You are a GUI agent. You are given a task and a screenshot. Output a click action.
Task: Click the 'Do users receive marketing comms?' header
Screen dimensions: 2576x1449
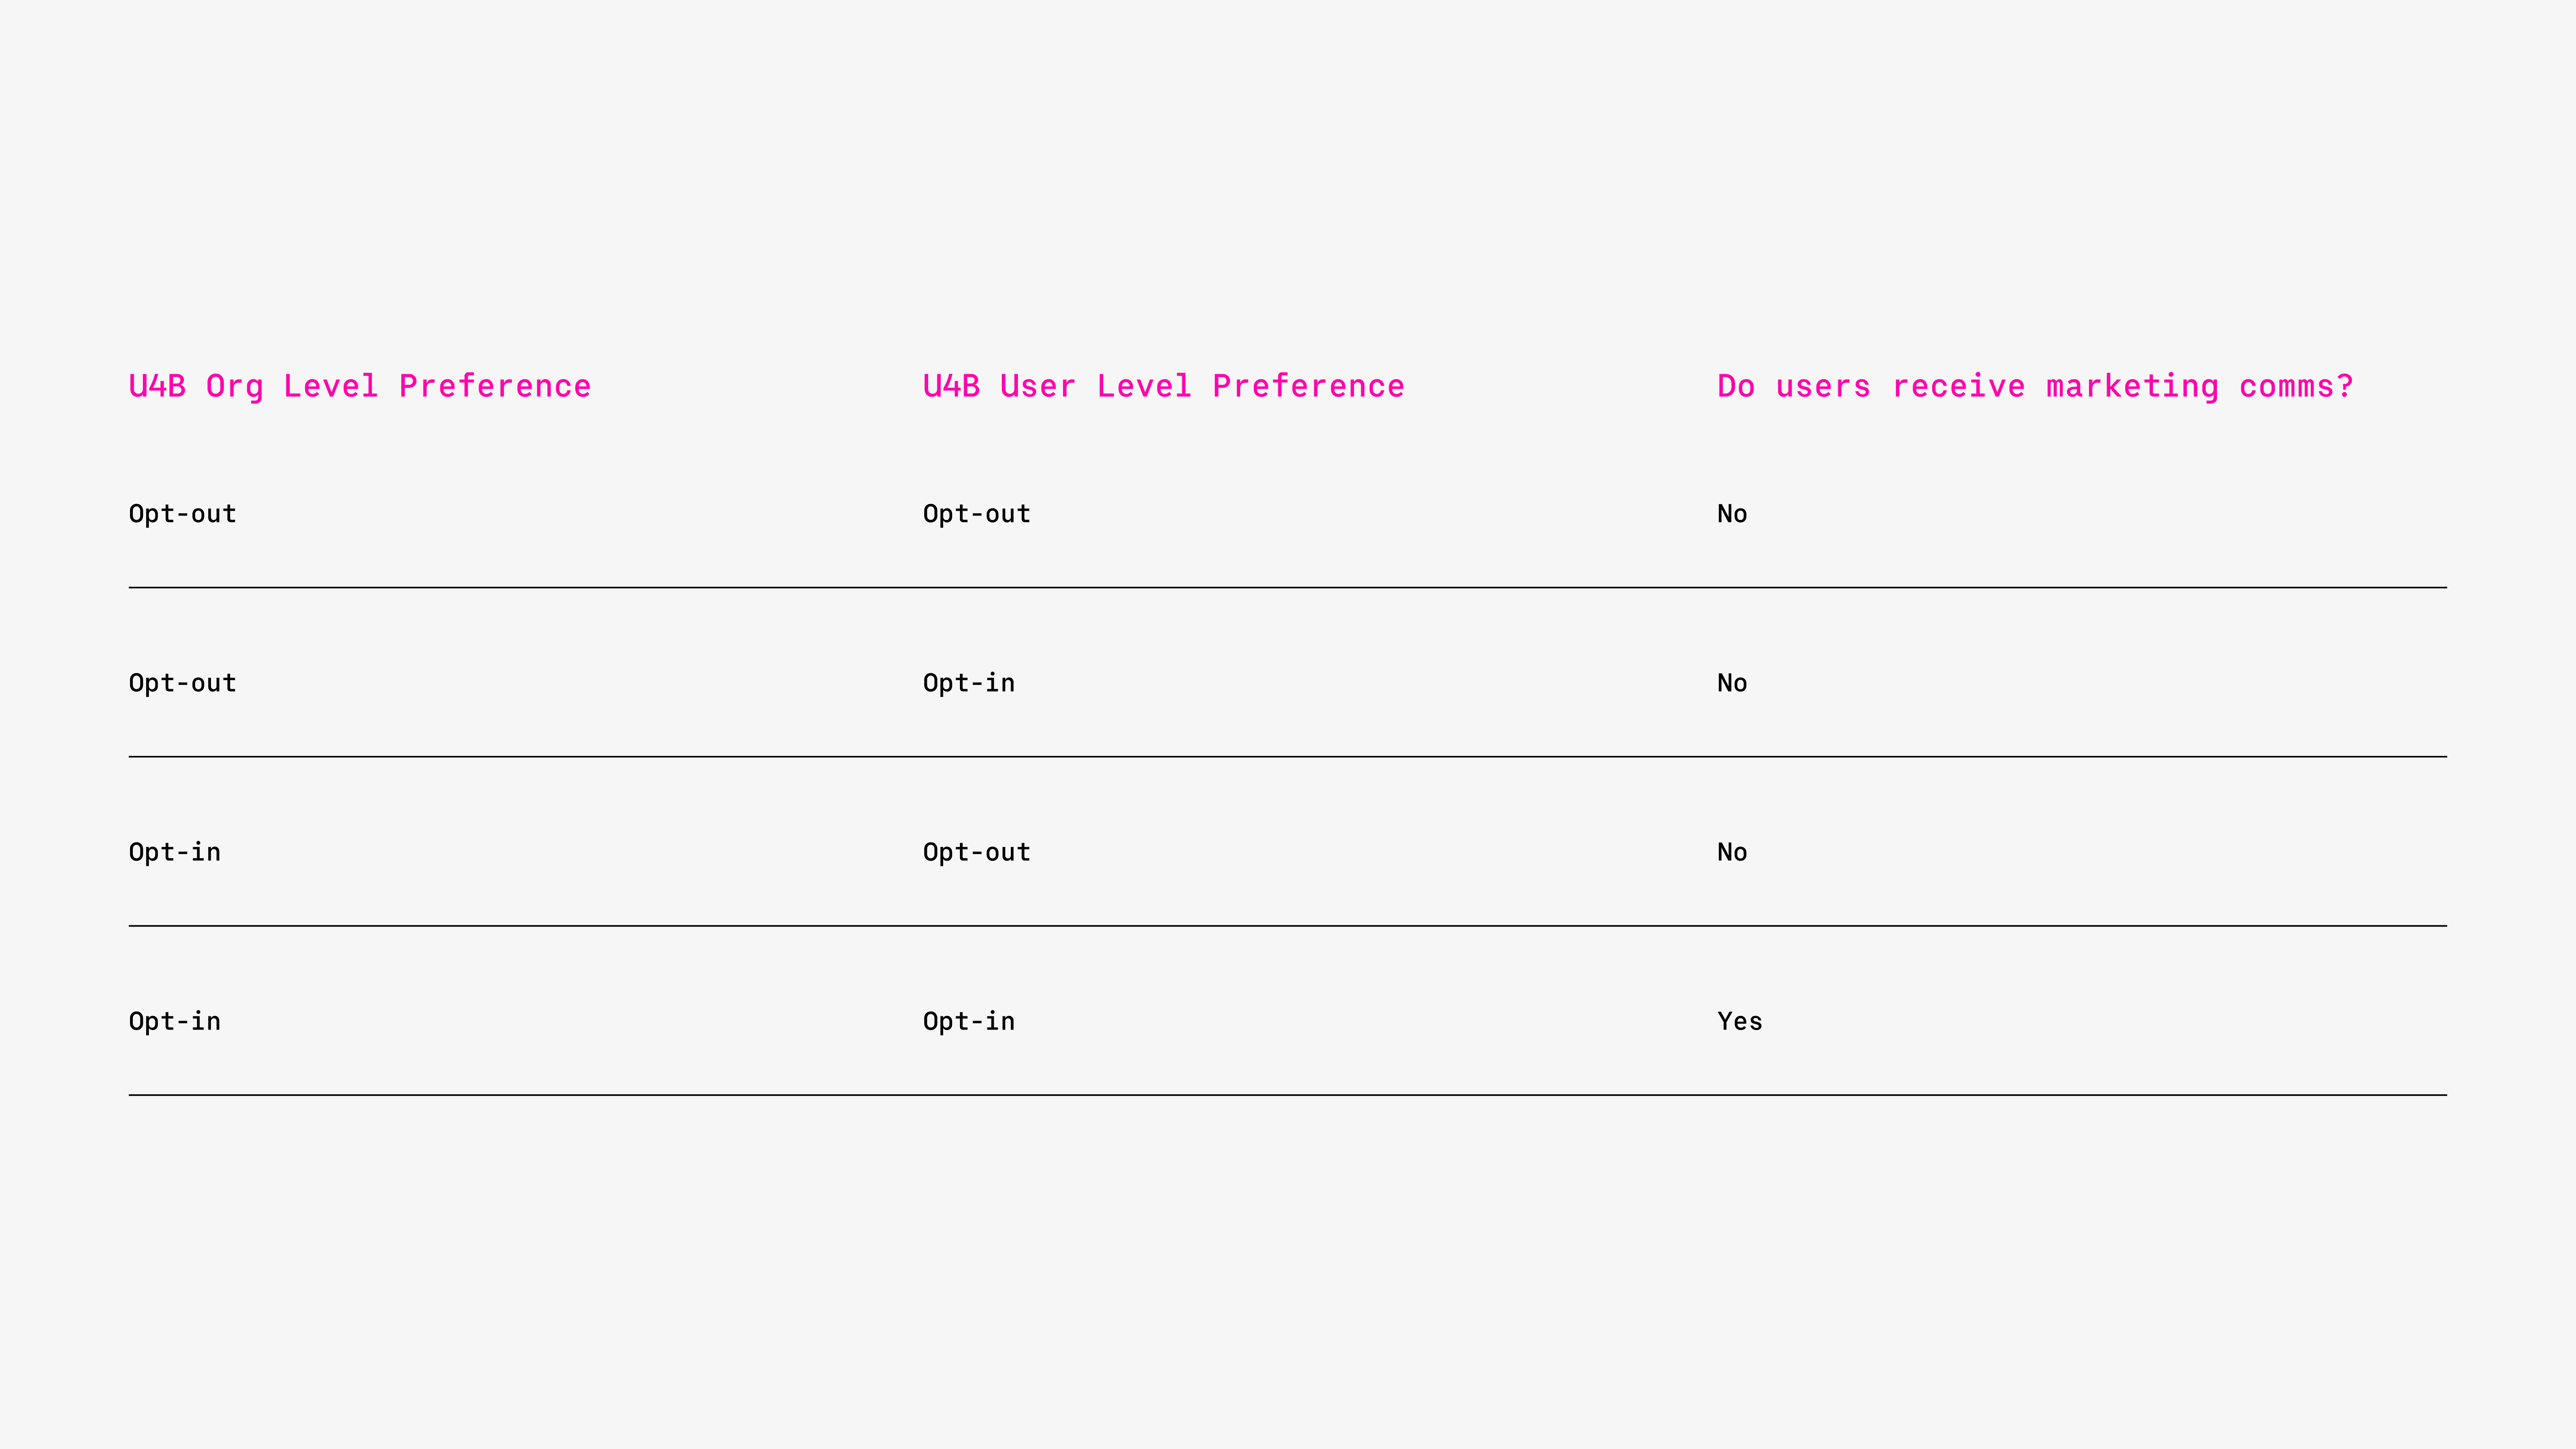pyautogui.click(x=2035, y=386)
